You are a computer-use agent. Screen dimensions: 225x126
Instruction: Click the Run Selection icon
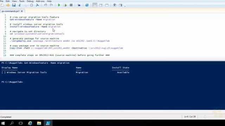pyautogui.click(x=65, y=5)
